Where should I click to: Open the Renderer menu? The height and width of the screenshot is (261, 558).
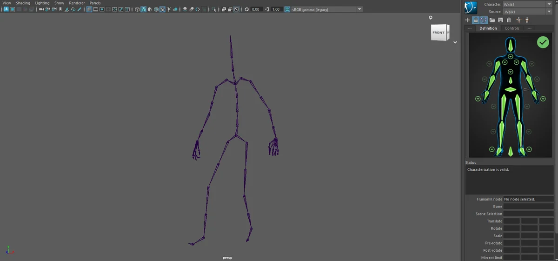77,3
